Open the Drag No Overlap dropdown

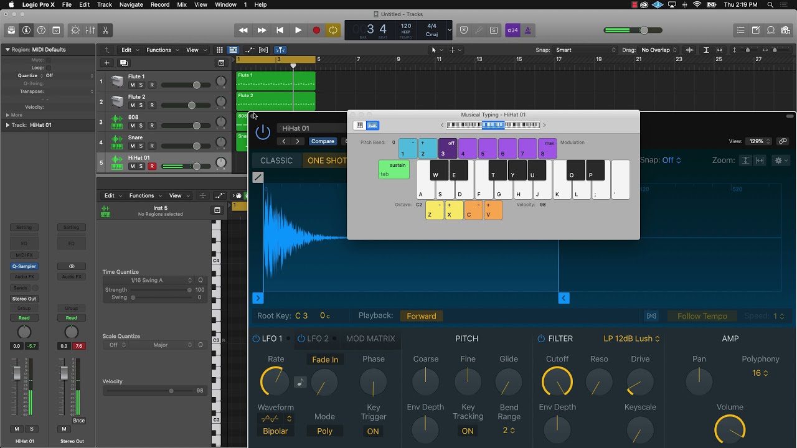(x=658, y=50)
